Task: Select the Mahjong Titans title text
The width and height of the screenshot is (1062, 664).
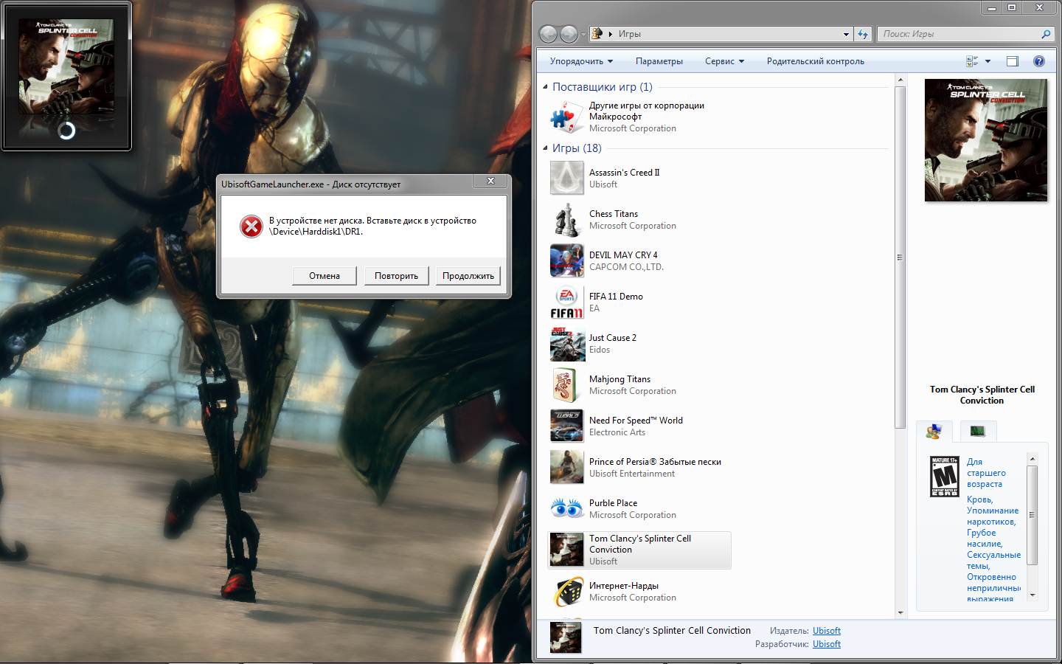Action: click(619, 379)
